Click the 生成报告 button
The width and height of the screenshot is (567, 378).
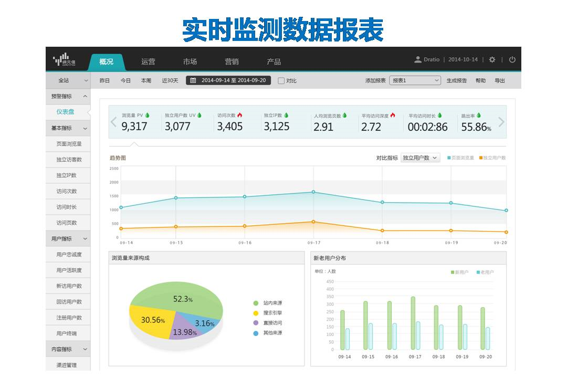pos(456,81)
